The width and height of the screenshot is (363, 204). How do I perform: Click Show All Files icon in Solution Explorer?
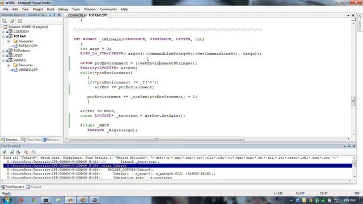[x=12, y=21]
